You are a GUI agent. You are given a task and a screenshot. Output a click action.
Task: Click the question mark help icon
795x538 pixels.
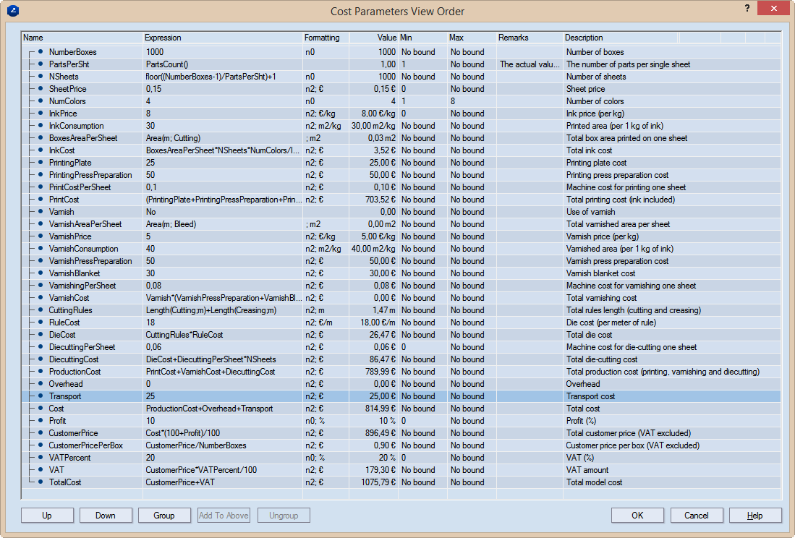[x=746, y=9]
